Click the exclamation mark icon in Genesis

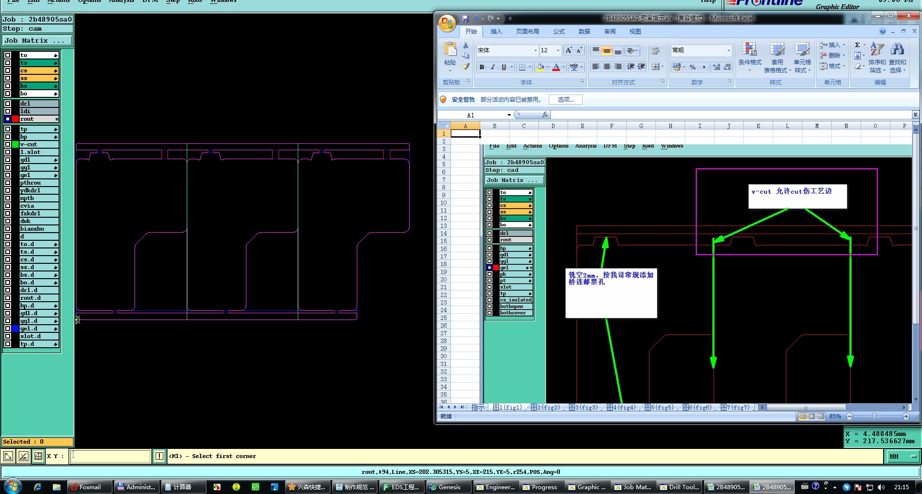pyautogui.click(x=159, y=456)
